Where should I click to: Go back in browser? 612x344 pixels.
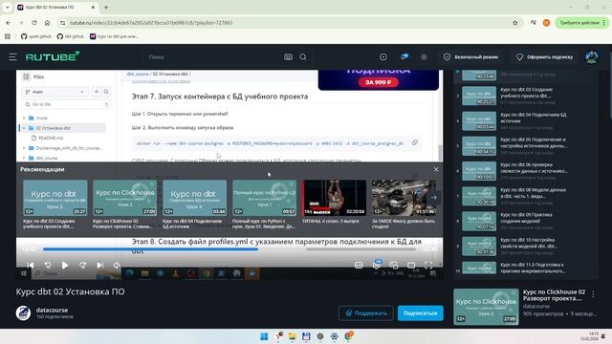[9, 23]
